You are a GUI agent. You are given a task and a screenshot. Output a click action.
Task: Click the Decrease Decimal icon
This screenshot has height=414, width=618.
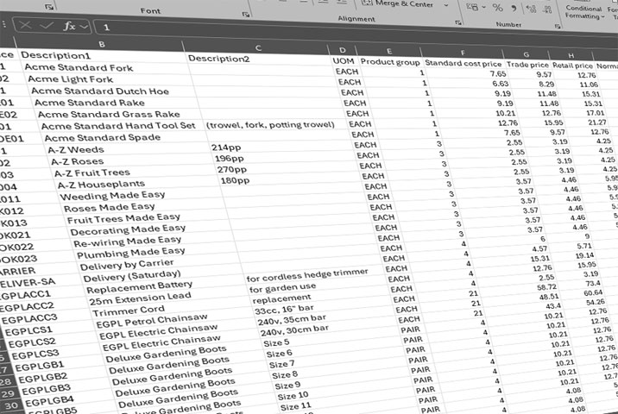pos(547,9)
